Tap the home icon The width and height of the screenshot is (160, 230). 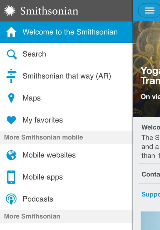(11, 32)
